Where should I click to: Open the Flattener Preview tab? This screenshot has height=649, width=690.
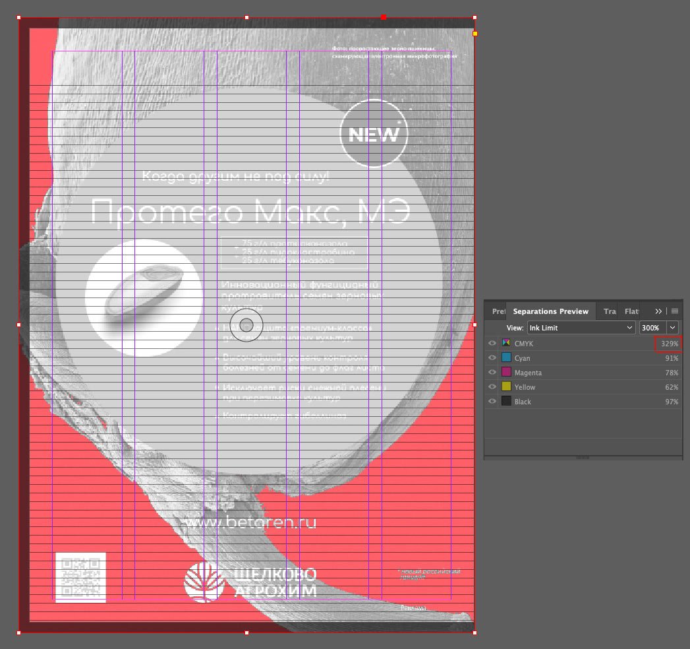(x=631, y=311)
